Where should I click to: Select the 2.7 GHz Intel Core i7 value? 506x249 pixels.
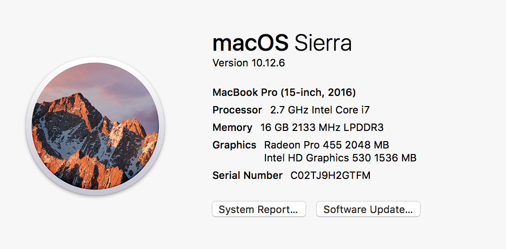pyautogui.click(x=319, y=110)
